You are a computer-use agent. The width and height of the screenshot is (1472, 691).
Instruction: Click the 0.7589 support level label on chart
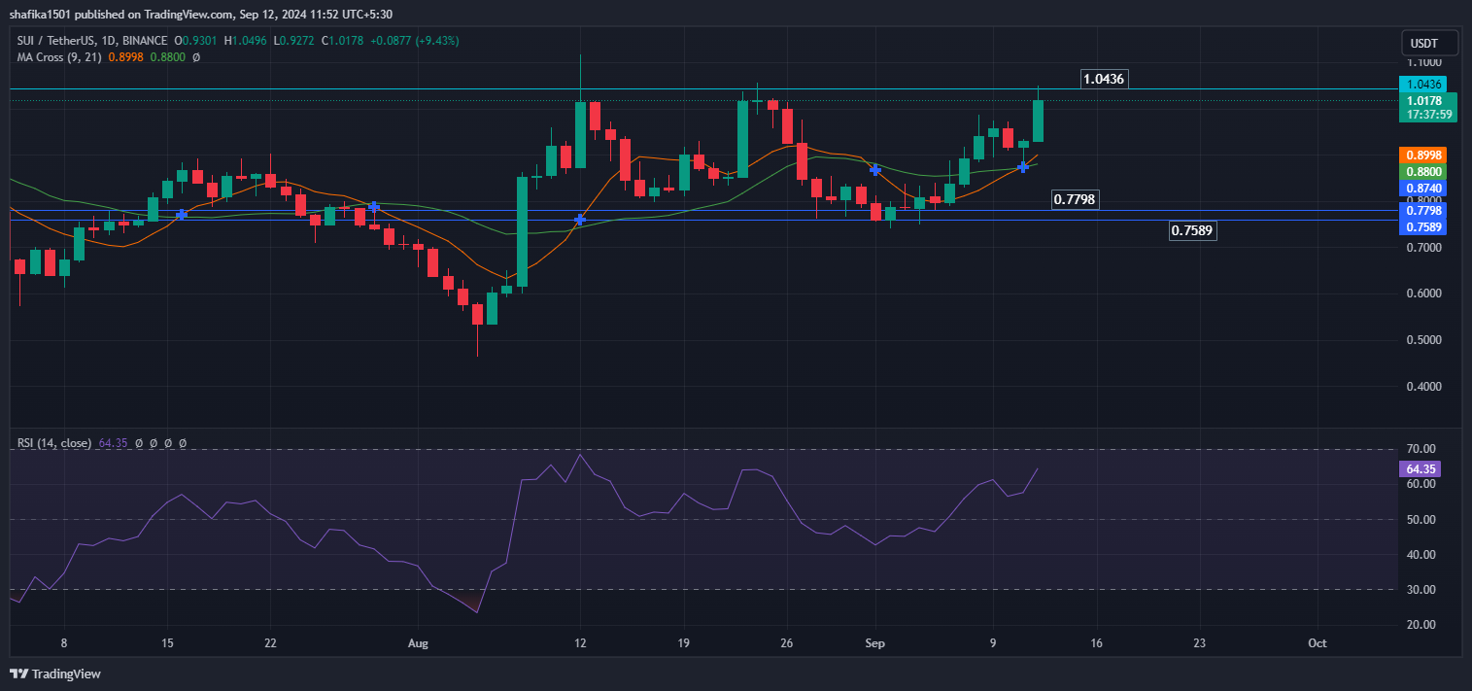click(x=1193, y=230)
